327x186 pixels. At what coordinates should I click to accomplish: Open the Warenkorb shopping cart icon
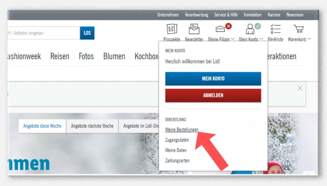[299, 30]
